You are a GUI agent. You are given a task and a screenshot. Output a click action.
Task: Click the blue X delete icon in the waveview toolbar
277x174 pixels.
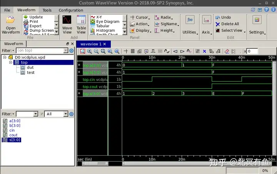pos(204,51)
